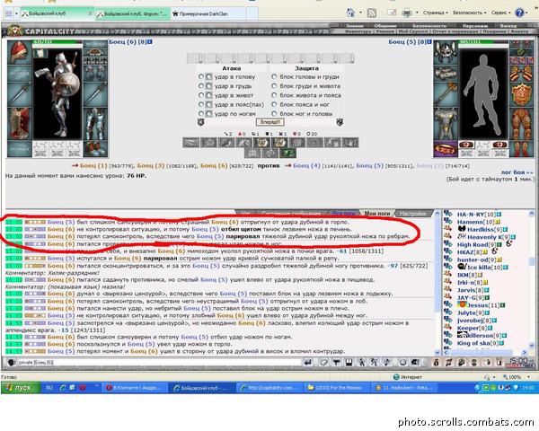Switch to Примерочная DarkClan browser tab
The height and width of the screenshot is (431, 539).
pos(208,13)
